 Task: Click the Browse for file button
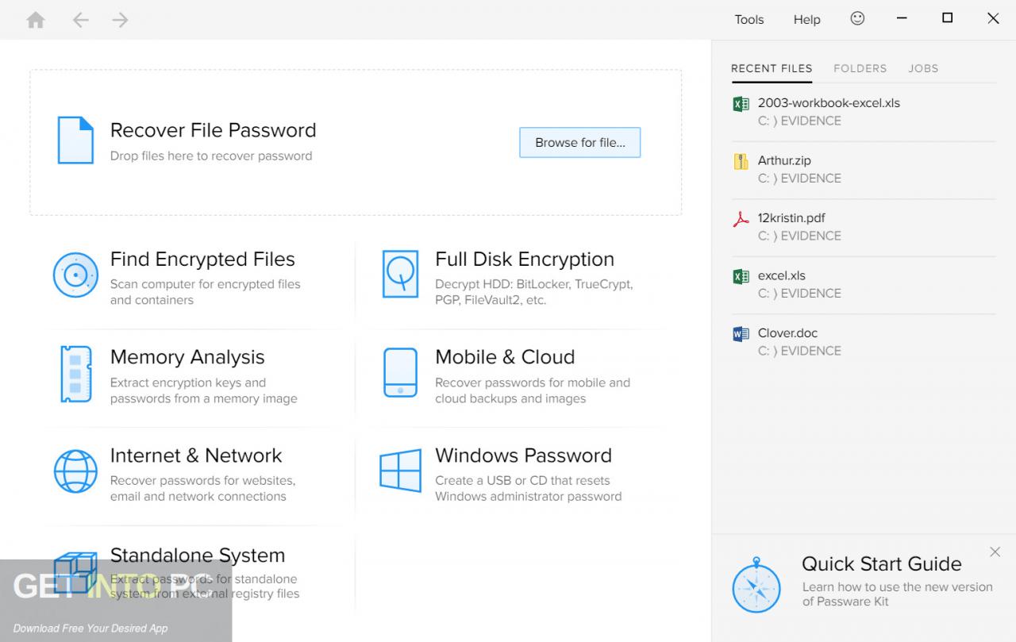580,143
